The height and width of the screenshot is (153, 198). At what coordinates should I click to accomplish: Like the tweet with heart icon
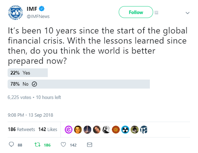pos(63,145)
